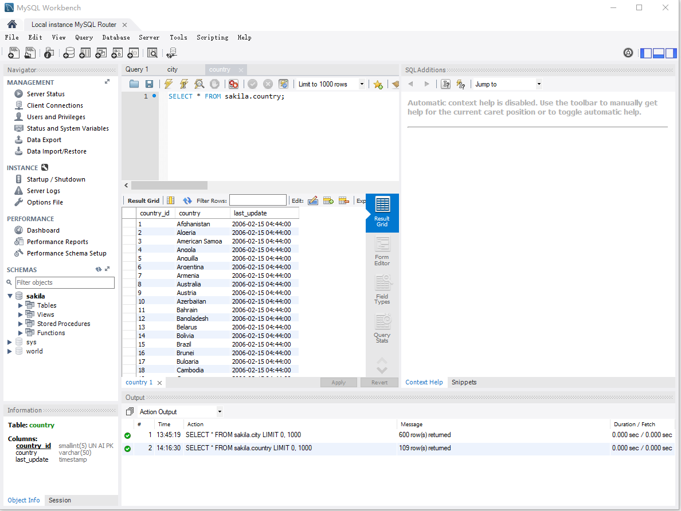This screenshot has height=511, width=681.
Task: Collapse the sakila schema tree
Action: 10,296
